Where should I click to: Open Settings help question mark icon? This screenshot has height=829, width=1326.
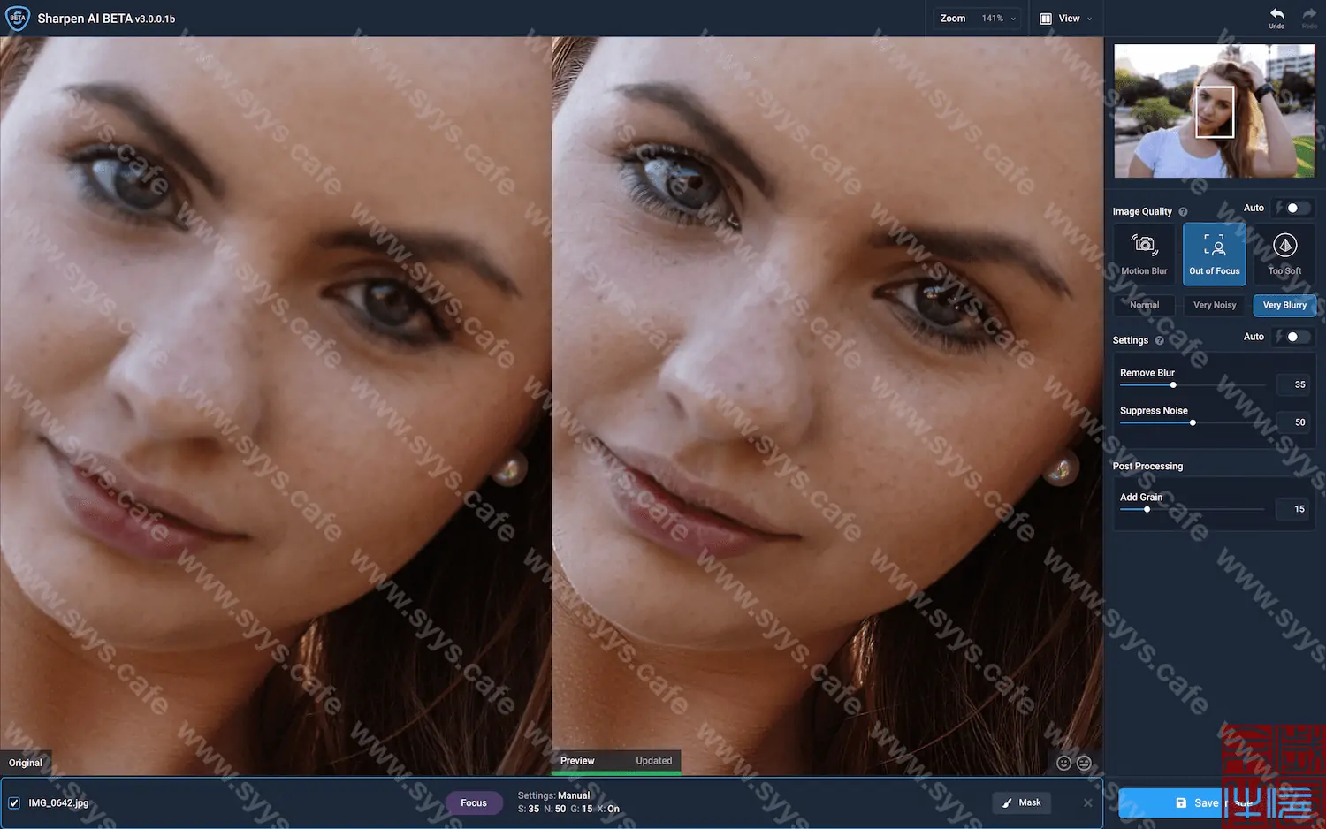pos(1159,340)
